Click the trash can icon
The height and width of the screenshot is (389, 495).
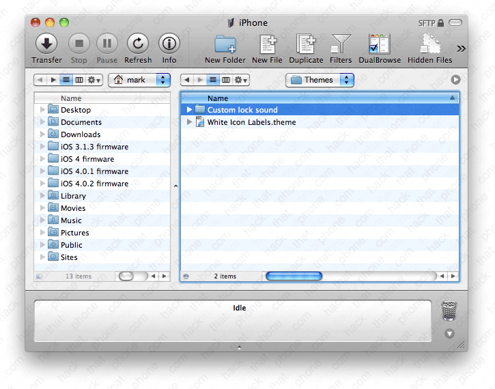[449, 311]
